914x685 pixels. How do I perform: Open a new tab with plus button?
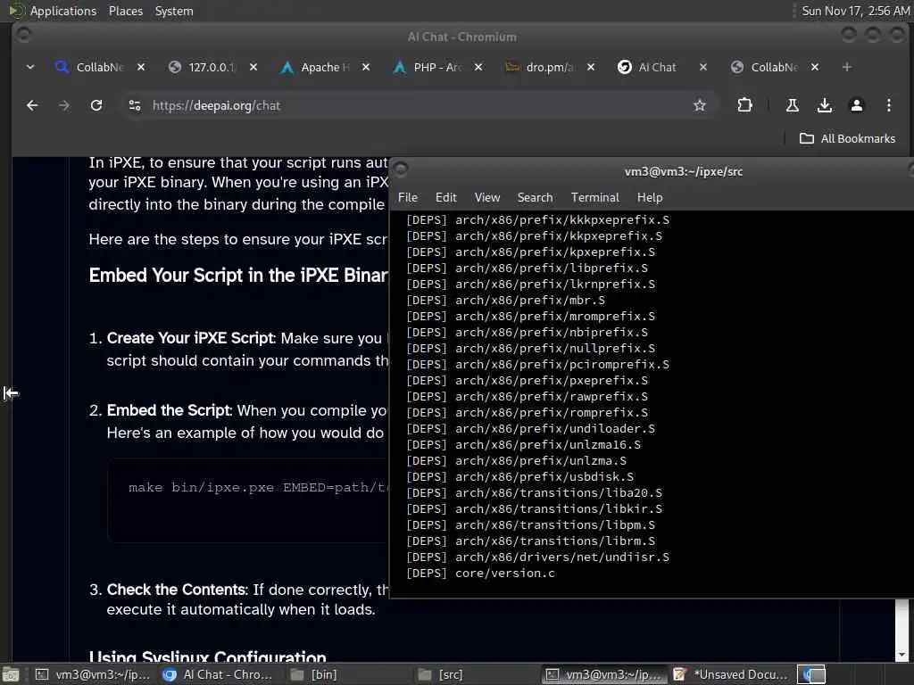click(847, 68)
